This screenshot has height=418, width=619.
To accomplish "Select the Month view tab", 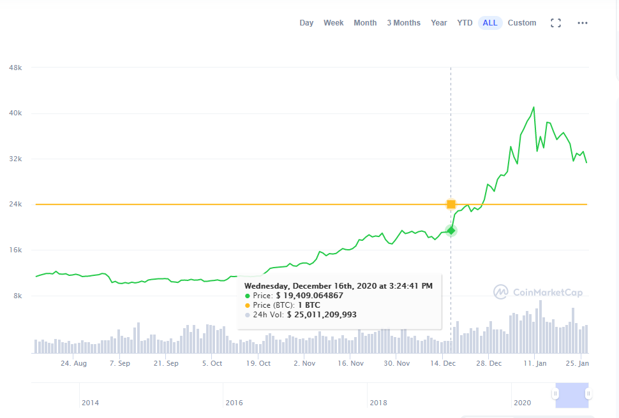I will coord(365,22).
